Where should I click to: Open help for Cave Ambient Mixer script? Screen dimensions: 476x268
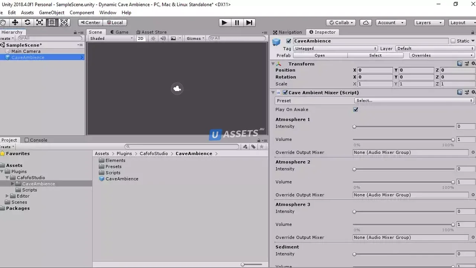[460, 92]
